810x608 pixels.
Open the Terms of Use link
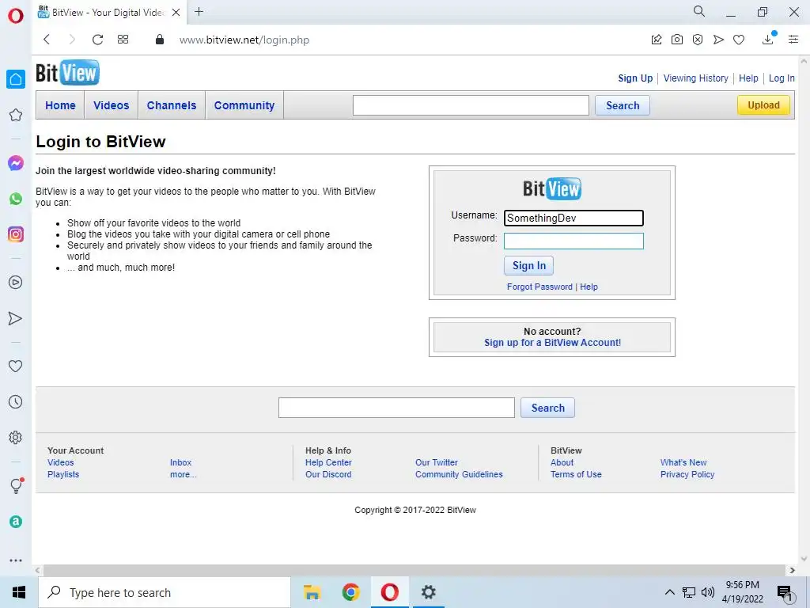coord(576,474)
